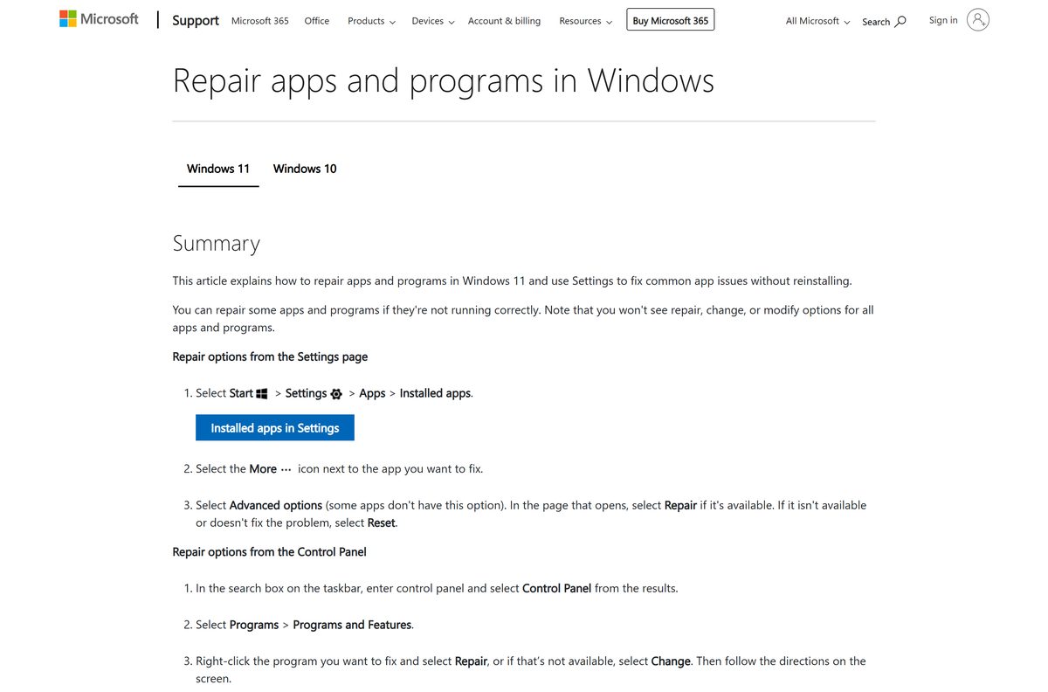Click the Summary heading
Viewport: 1048px width, 692px height.
[x=217, y=243]
